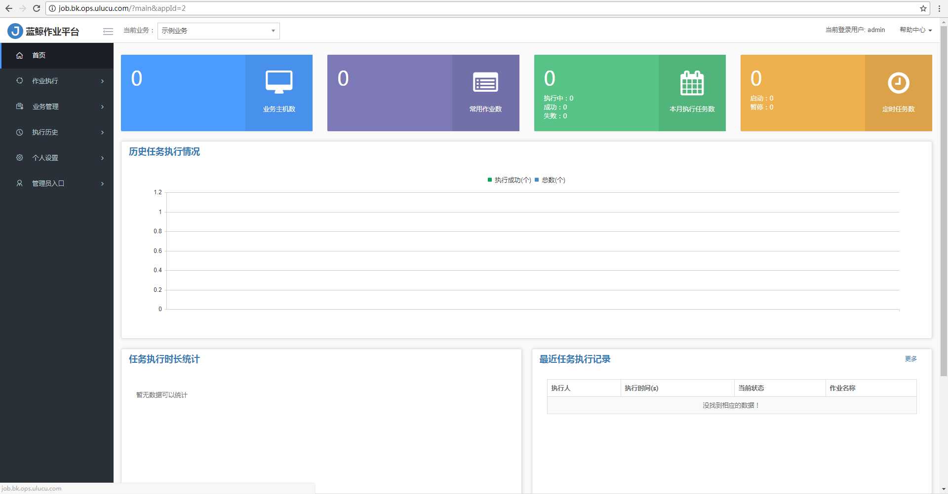
Task: Click the 业务主机数 card label
Action: click(279, 109)
